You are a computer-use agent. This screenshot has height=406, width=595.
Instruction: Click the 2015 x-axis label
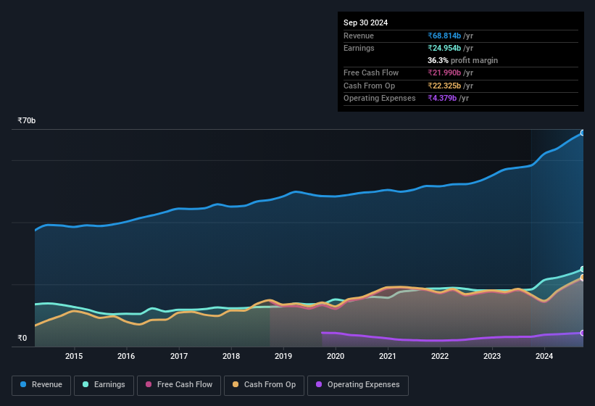click(74, 356)
